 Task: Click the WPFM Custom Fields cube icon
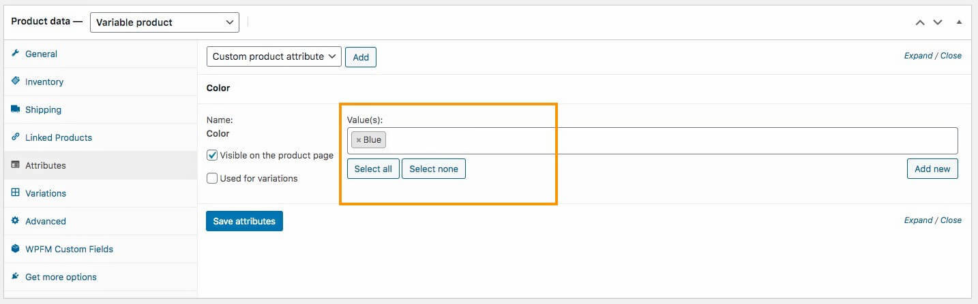click(15, 249)
